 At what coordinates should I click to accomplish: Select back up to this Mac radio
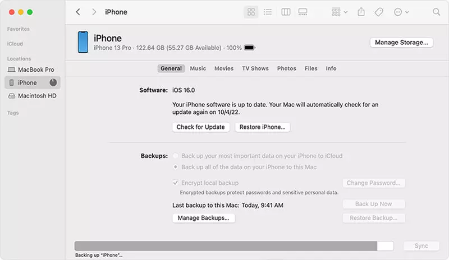tap(176, 167)
